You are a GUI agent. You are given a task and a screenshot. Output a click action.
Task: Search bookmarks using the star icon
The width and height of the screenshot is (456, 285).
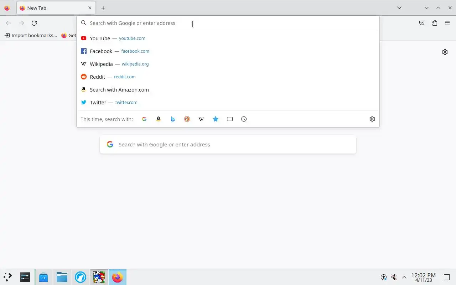coord(216,119)
